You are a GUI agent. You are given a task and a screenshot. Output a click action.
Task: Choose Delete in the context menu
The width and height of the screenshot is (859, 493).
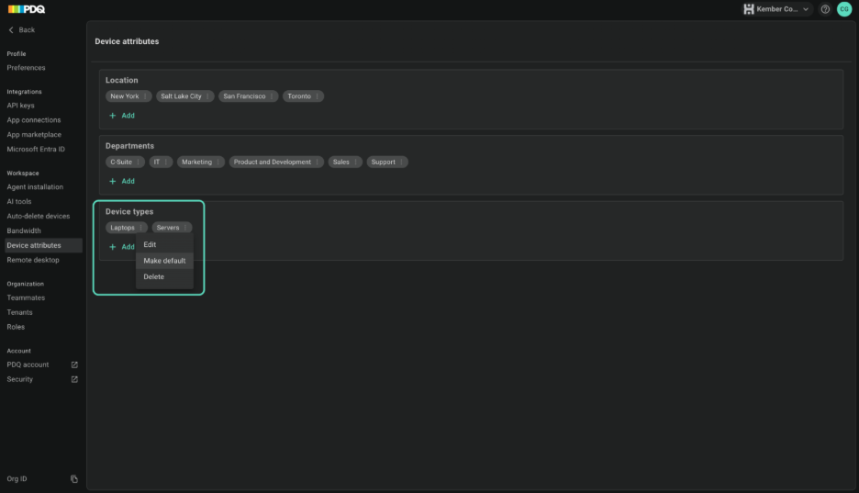[164, 276]
